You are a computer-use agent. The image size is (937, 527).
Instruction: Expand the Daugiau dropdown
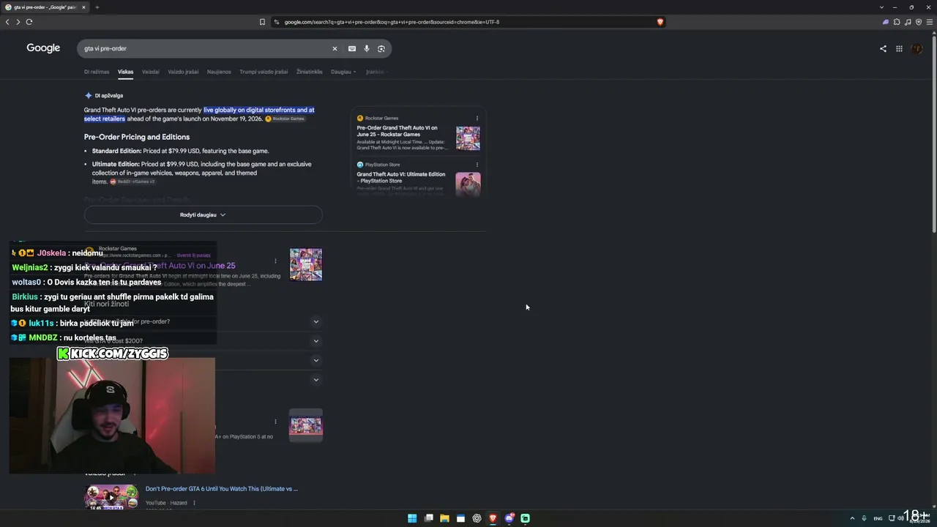(x=343, y=72)
